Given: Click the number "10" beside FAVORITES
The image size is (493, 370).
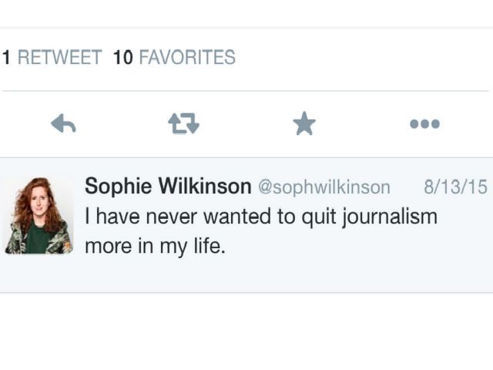Looking at the screenshot, I should pyautogui.click(x=123, y=58).
